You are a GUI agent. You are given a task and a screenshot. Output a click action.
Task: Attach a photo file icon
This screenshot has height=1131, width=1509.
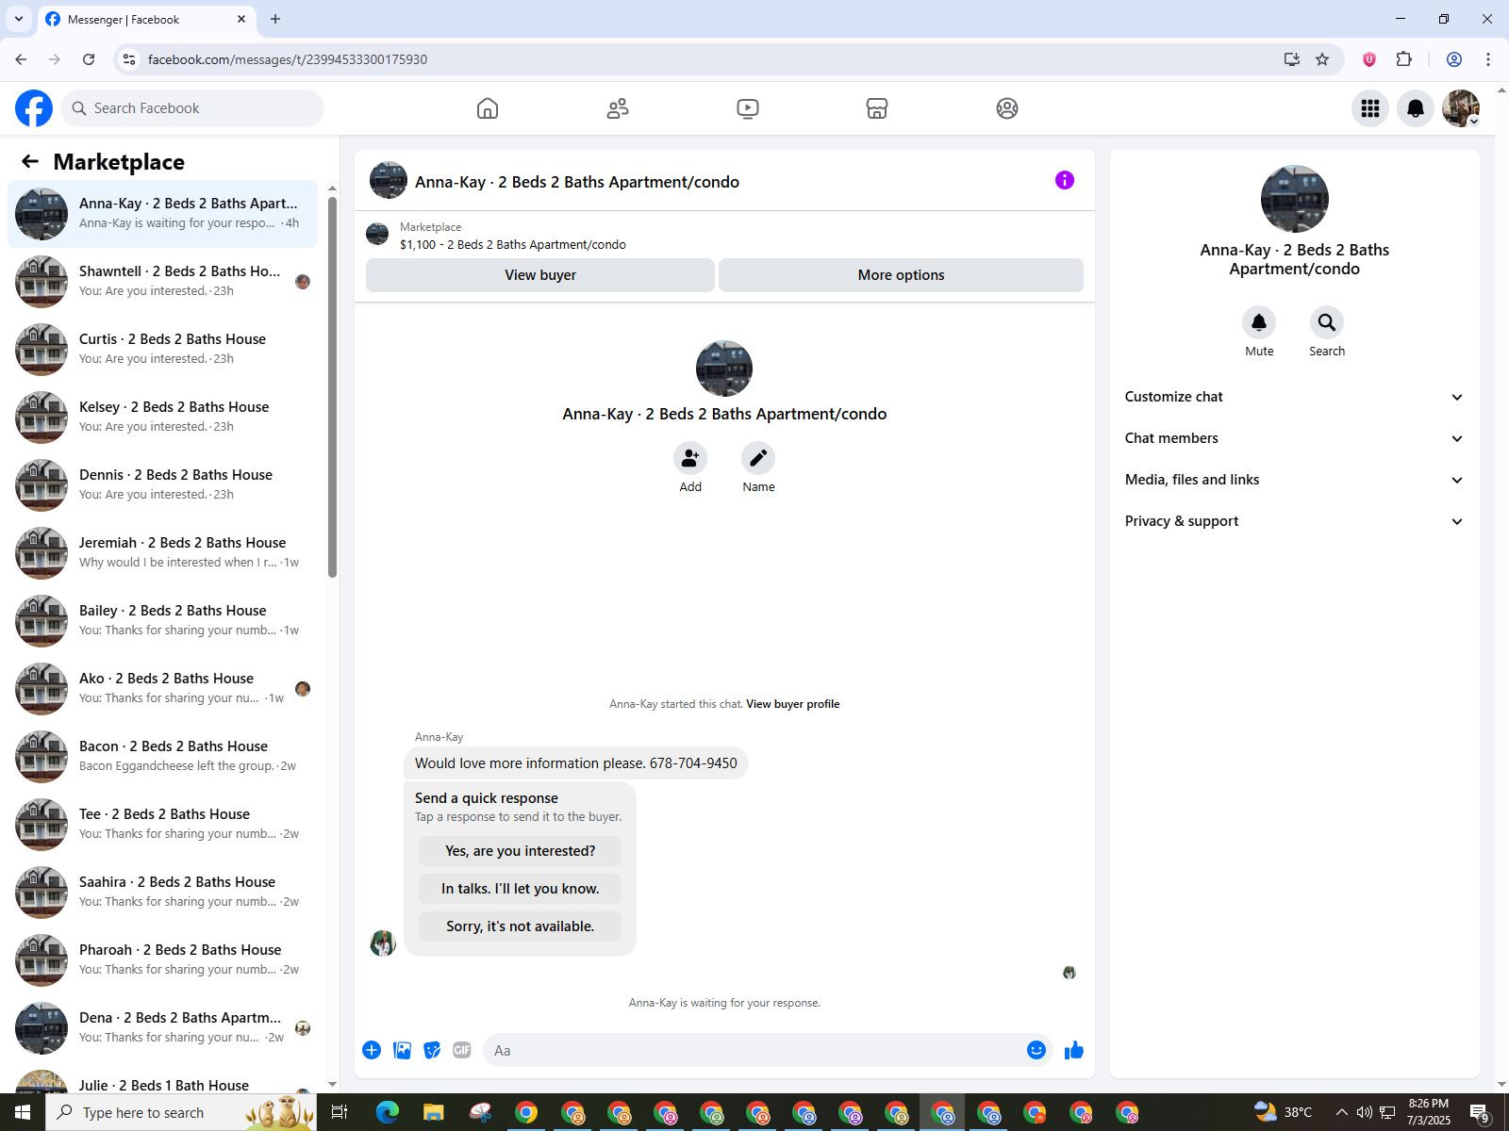point(402,1050)
